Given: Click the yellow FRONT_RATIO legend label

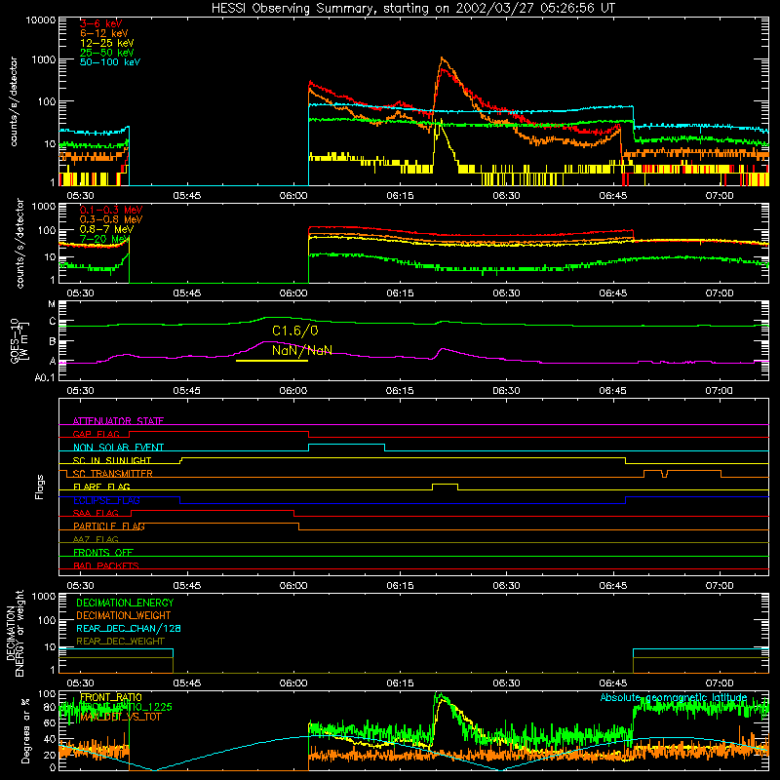Looking at the screenshot, I should (x=110, y=697).
